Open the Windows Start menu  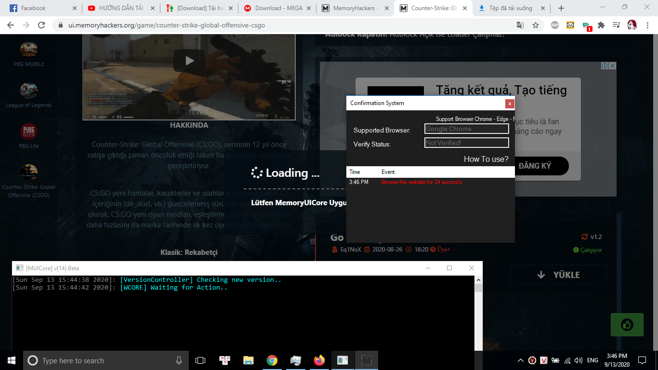click(x=12, y=360)
